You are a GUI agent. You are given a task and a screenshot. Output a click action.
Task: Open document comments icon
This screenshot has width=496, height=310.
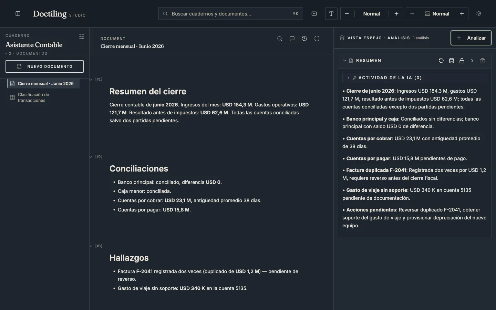(x=292, y=39)
